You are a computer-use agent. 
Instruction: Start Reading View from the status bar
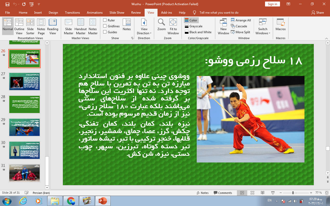click(x=262, y=193)
